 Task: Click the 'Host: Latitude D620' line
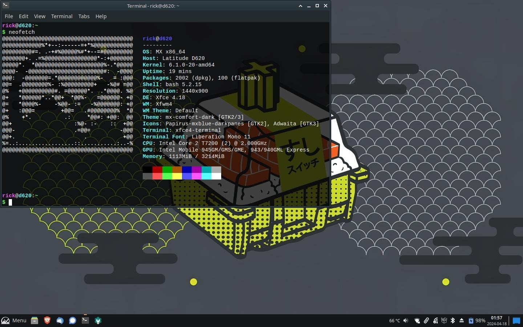coord(174,58)
